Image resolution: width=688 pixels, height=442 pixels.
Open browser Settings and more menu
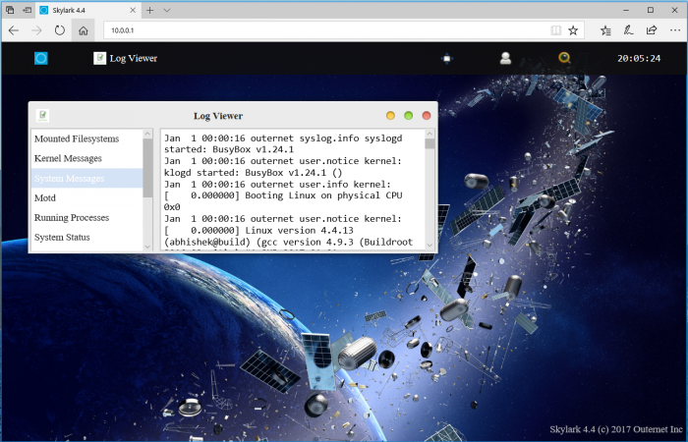pyautogui.click(x=675, y=30)
